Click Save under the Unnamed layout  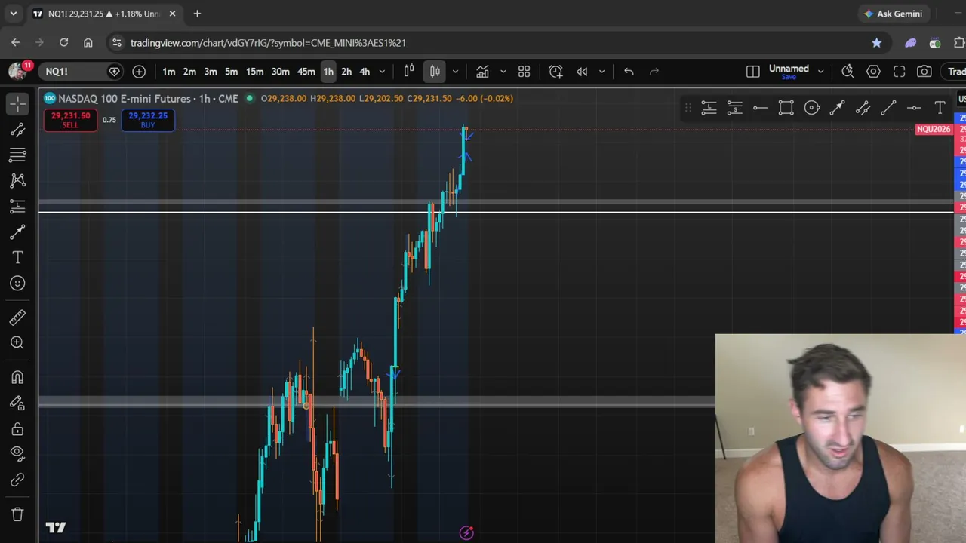click(x=789, y=77)
